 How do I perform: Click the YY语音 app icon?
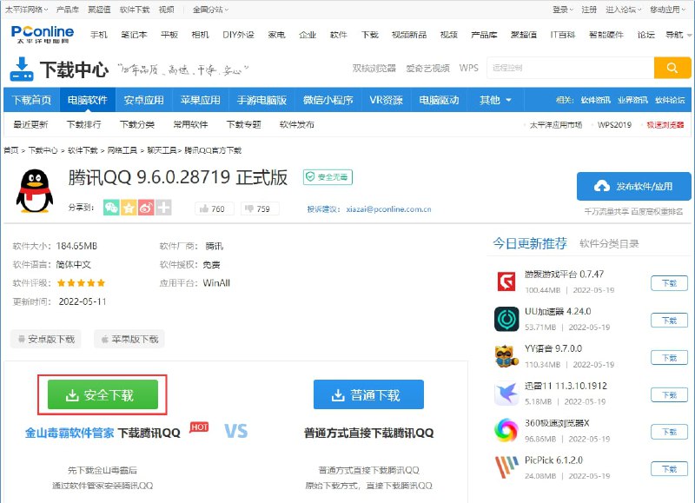[x=506, y=356]
